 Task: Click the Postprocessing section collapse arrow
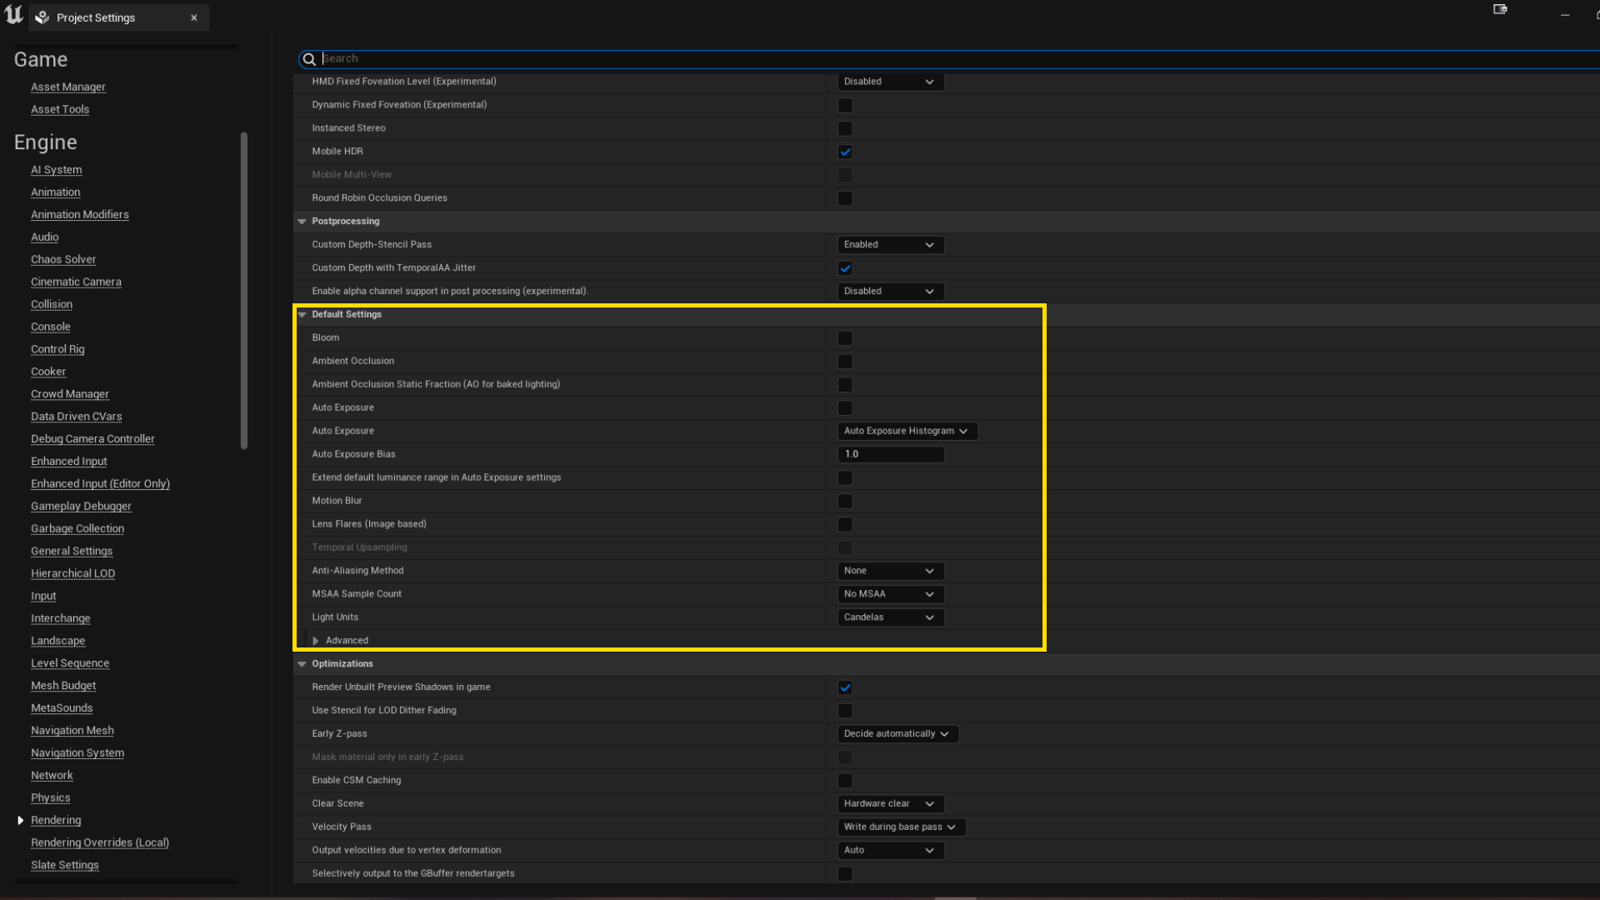click(302, 221)
